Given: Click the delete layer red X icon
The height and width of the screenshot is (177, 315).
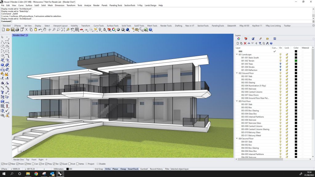Looking at the screenshot, I should point(245,43).
